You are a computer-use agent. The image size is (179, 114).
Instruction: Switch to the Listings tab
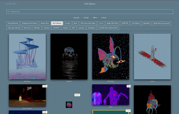pos(86,18)
